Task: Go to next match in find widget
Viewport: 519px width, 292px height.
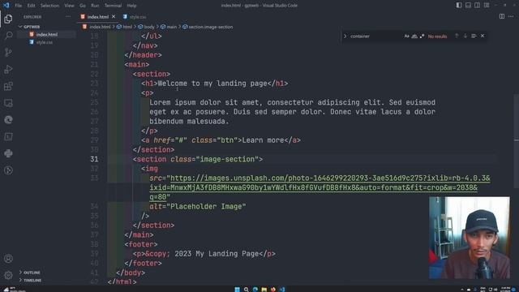Action: (x=465, y=36)
